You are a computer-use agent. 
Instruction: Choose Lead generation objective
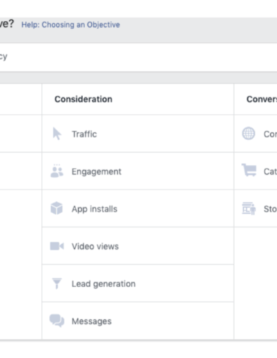(138, 284)
